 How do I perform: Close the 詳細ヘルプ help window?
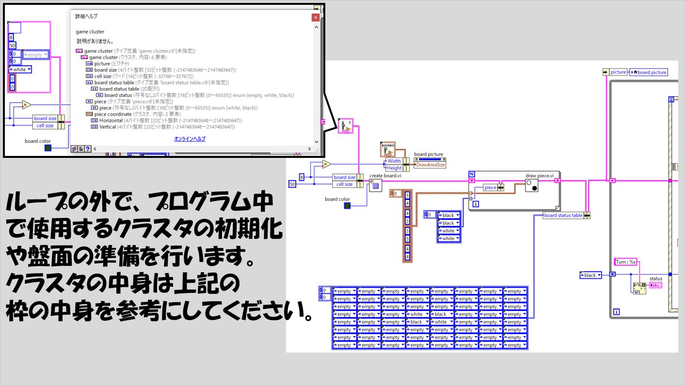(315, 17)
